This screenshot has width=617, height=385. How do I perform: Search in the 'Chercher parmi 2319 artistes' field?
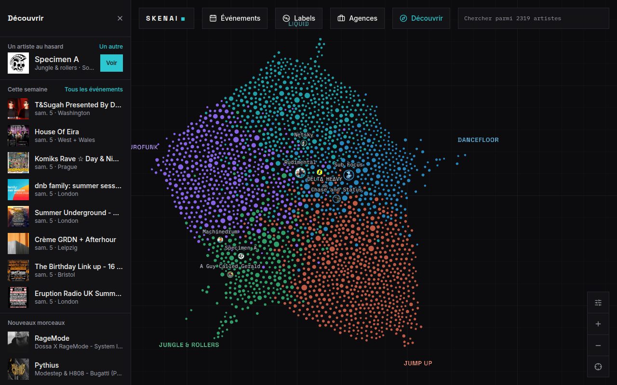pyautogui.click(x=533, y=18)
